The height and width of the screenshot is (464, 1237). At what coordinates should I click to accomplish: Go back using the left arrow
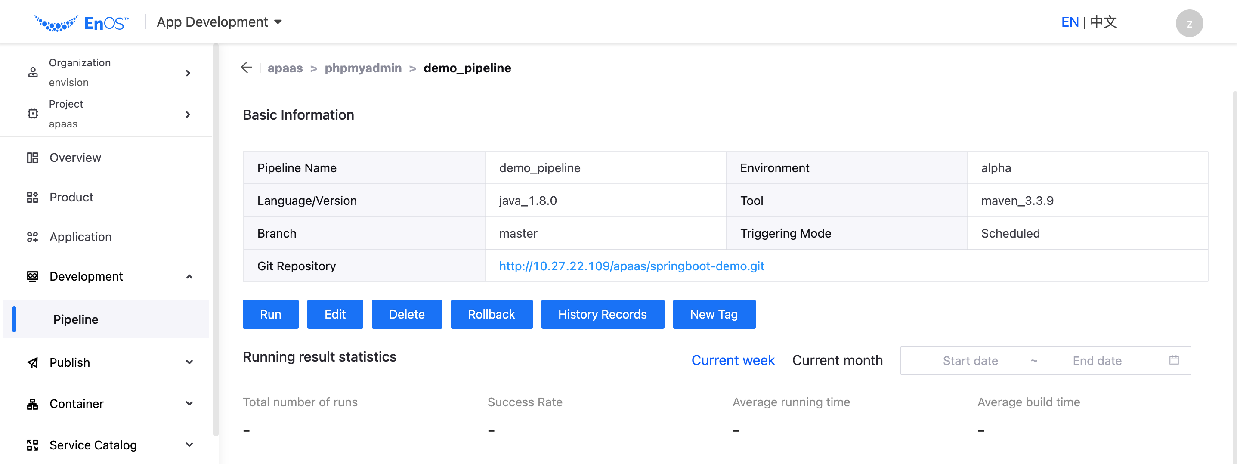pyautogui.click(x=246, y=68)
